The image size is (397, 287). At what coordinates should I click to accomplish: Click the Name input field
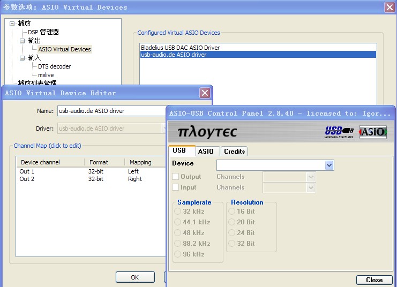(x=111, y=111)
